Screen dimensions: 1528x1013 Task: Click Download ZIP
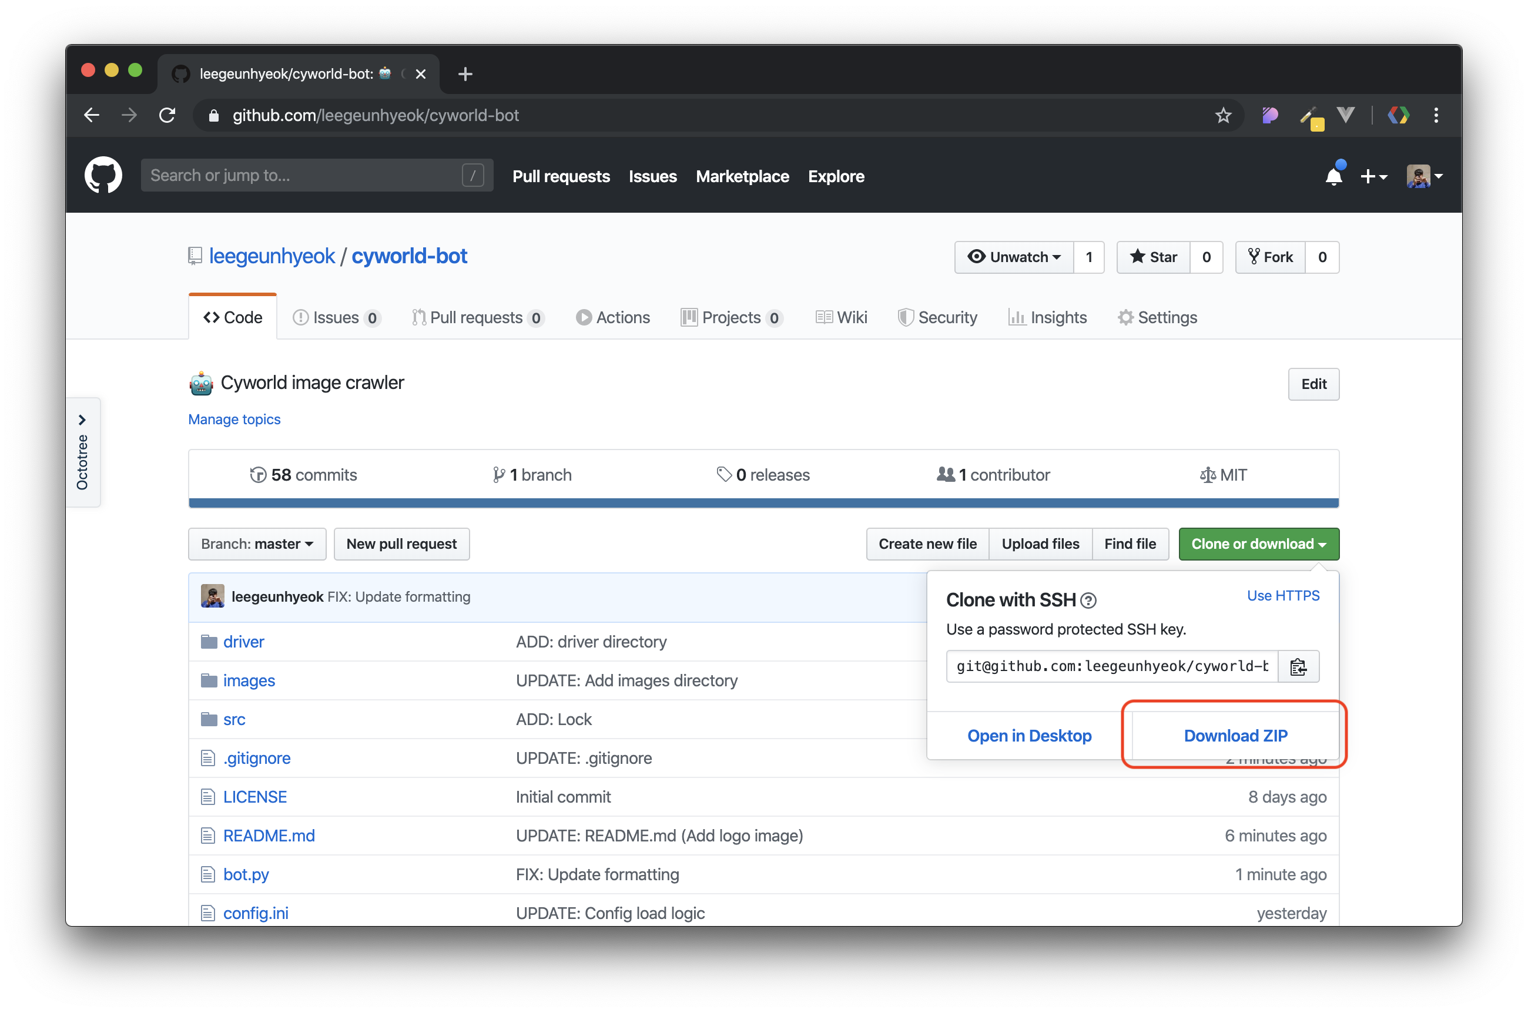(1235, 735)
